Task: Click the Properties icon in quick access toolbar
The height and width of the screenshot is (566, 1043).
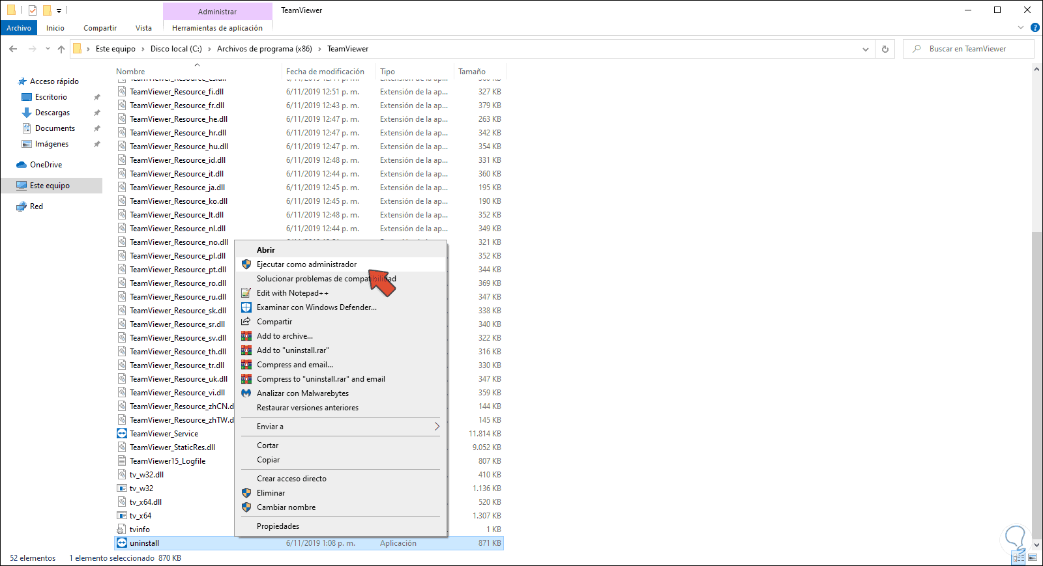Action: tap(33, 10)
